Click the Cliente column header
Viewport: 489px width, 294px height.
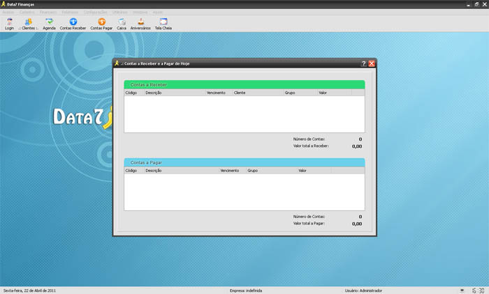tap(258, 93)
